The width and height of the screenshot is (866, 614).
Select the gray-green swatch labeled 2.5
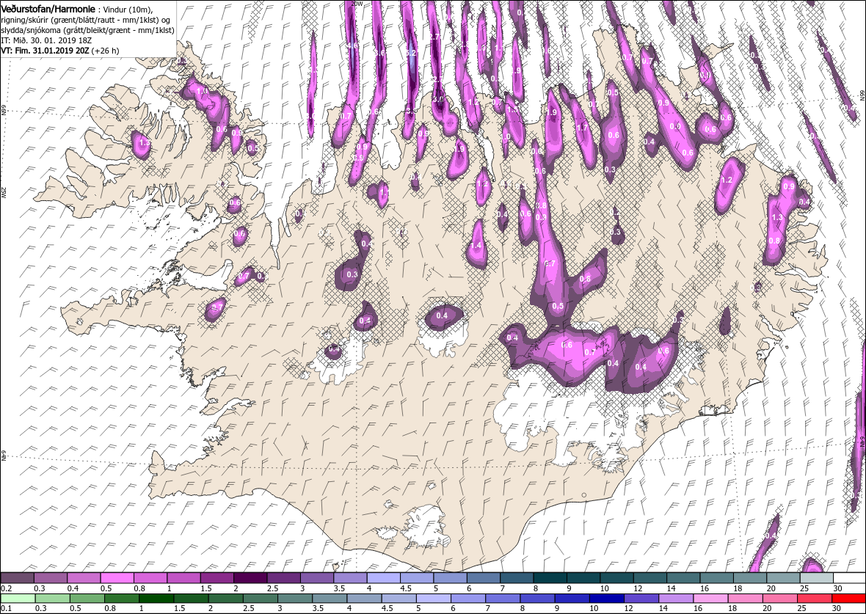tap(260, 599)
